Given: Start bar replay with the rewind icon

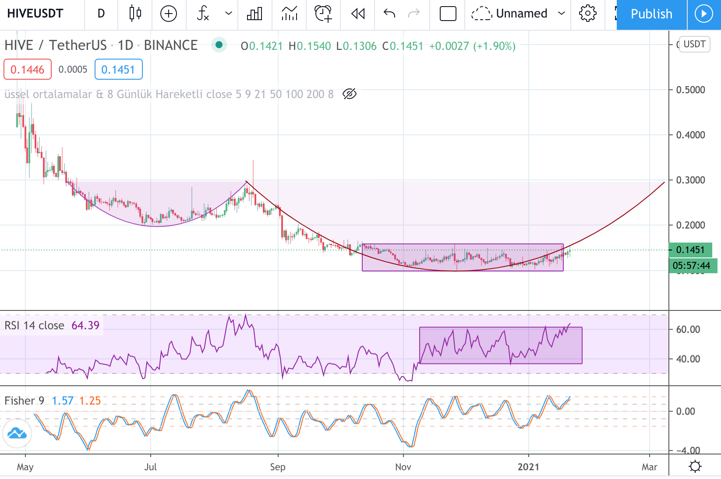Looking at the screenshot, I should coord(358,14).
